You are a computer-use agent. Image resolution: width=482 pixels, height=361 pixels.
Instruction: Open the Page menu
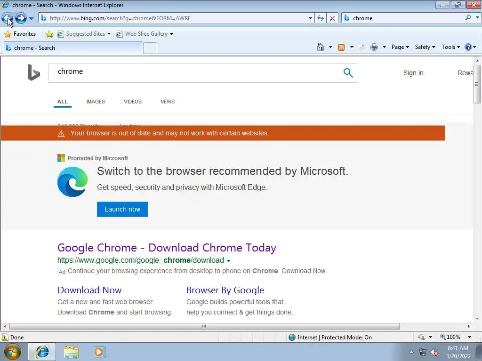pos(400,47)
